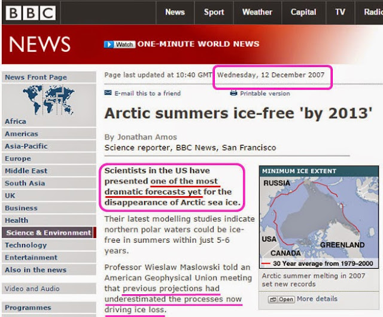Click the white NEWS banner logo
383x317 pixels.
39,44
